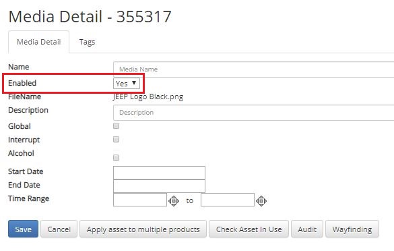Click Apply asset to multiple products
This screenshot has width=394, height=251.
[x=143, y=229]
